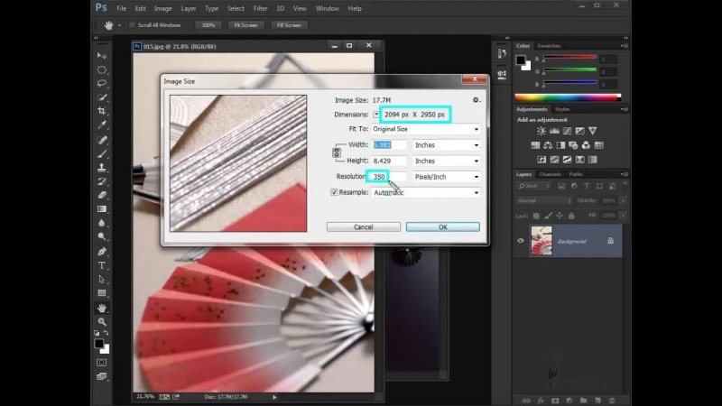722x406 pixels.
Task: Select the Elliptical Marquee tool
Action: [x=102, y=69]
